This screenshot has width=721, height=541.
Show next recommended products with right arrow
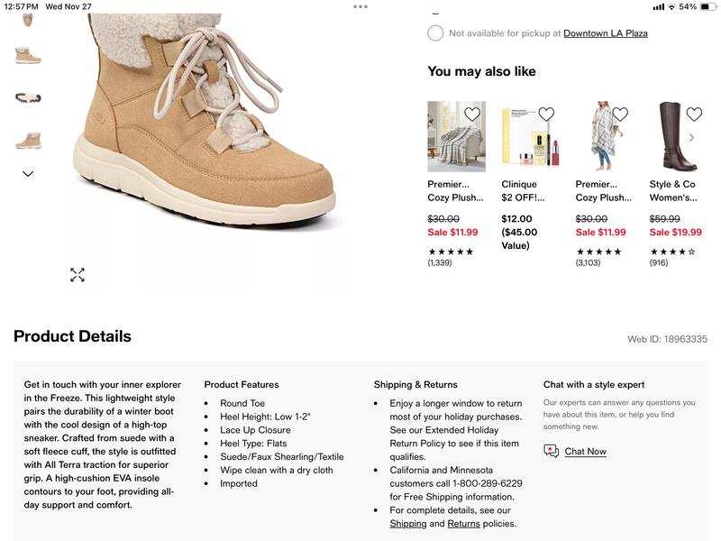[x=691, y=138]
